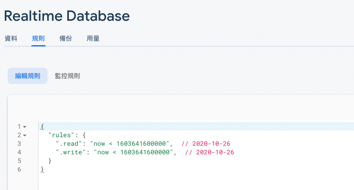Switch to 監控規則 view

67,76
